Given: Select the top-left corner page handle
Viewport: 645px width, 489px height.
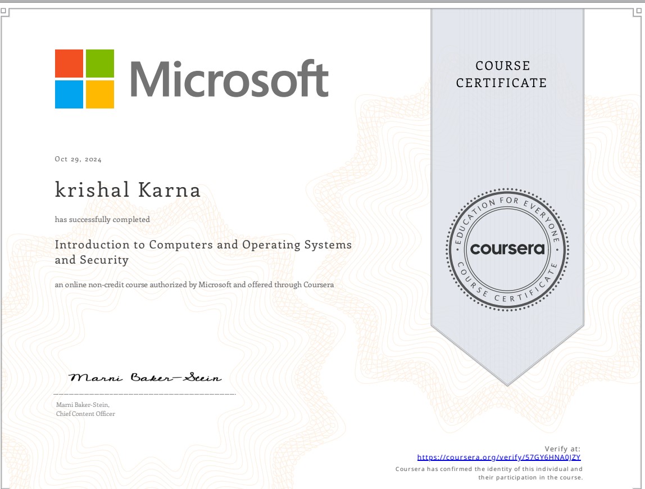Looking at the screenshot, I should pos(3,10).
